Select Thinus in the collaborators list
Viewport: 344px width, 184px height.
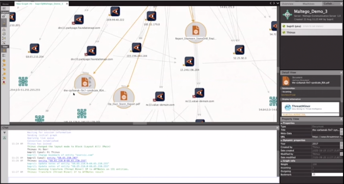(x=312, y=32)
